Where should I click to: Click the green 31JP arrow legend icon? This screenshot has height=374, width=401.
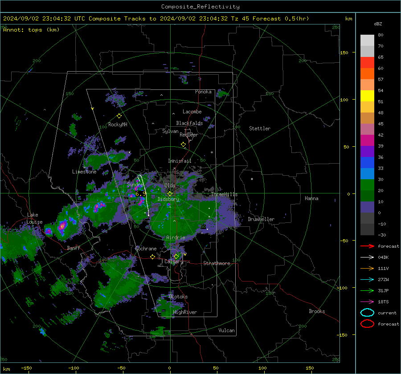pyautogui.click(x=367, y=290)
